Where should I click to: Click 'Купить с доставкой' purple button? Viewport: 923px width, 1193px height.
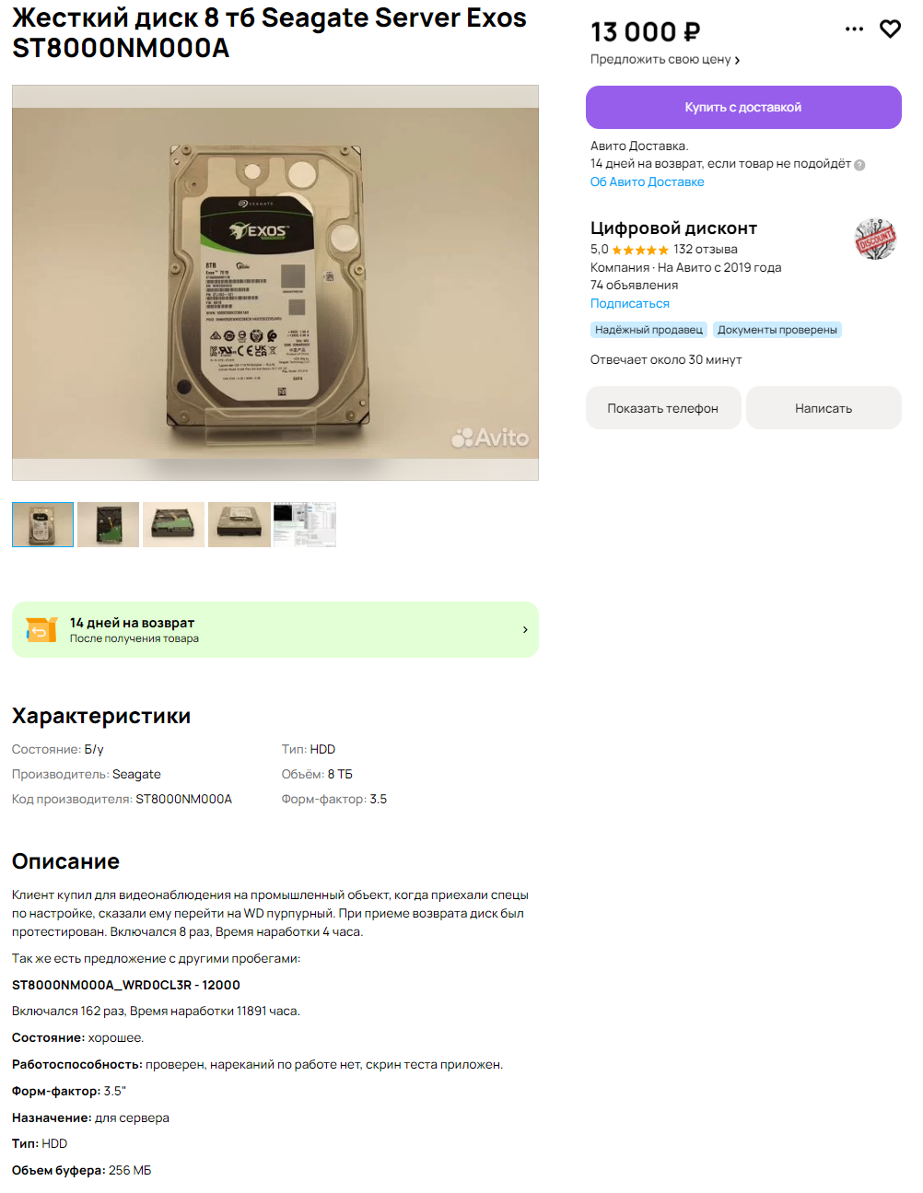click(743, 107)
